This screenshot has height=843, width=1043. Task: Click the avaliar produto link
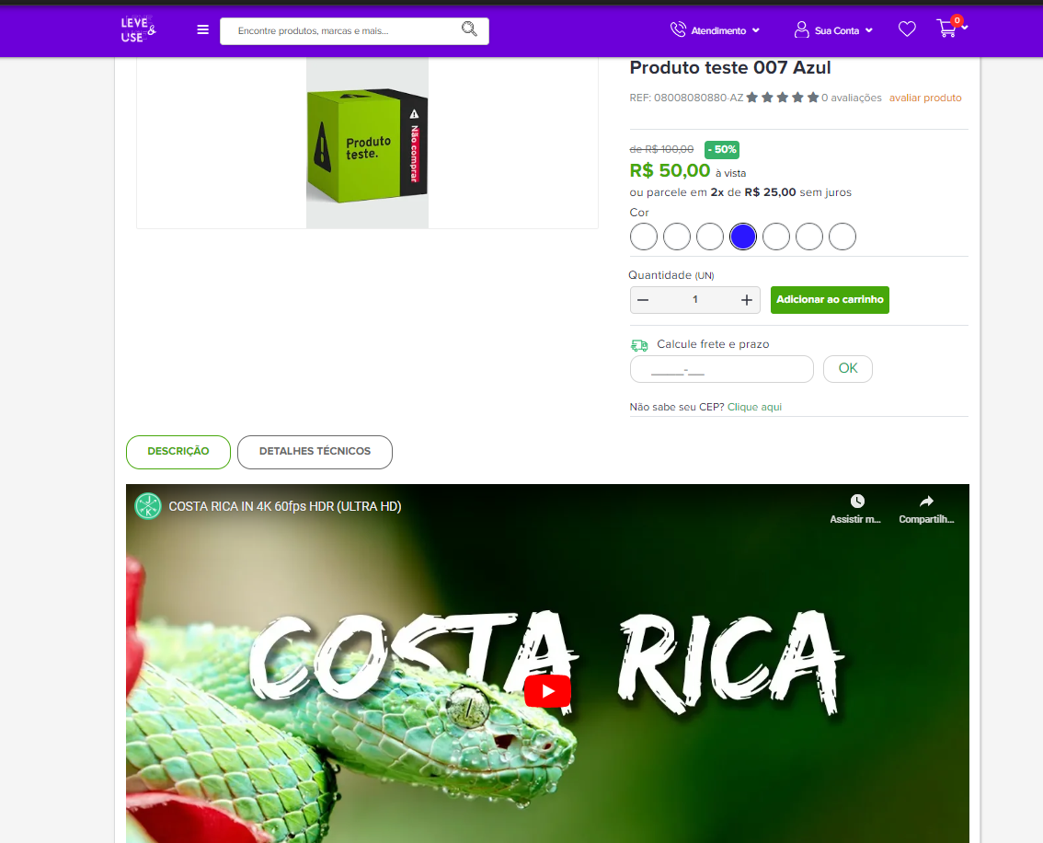pos(925,98)
